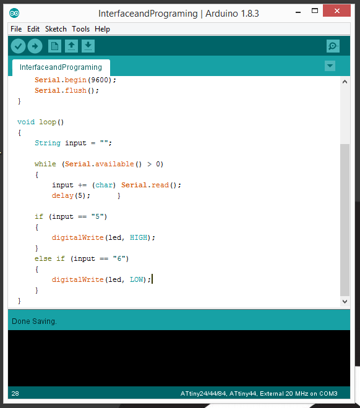Click the editor scrollbar down arrow
The image size is (360, 408).
(x=345, y=302)
